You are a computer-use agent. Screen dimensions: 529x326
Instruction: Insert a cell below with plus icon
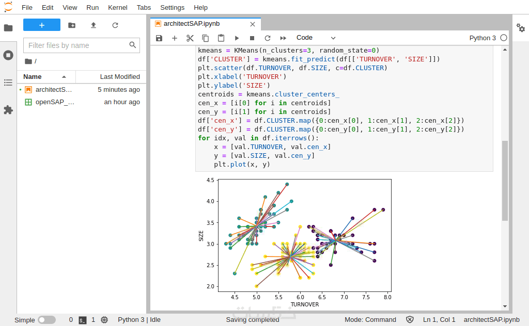coord(175,38)
